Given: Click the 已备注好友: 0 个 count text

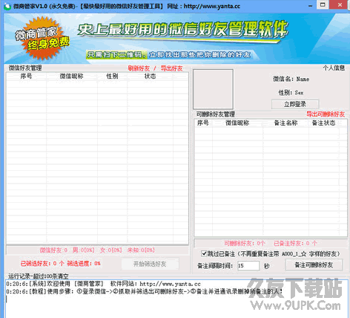Looking at the screenshot, I should (295, 244).
